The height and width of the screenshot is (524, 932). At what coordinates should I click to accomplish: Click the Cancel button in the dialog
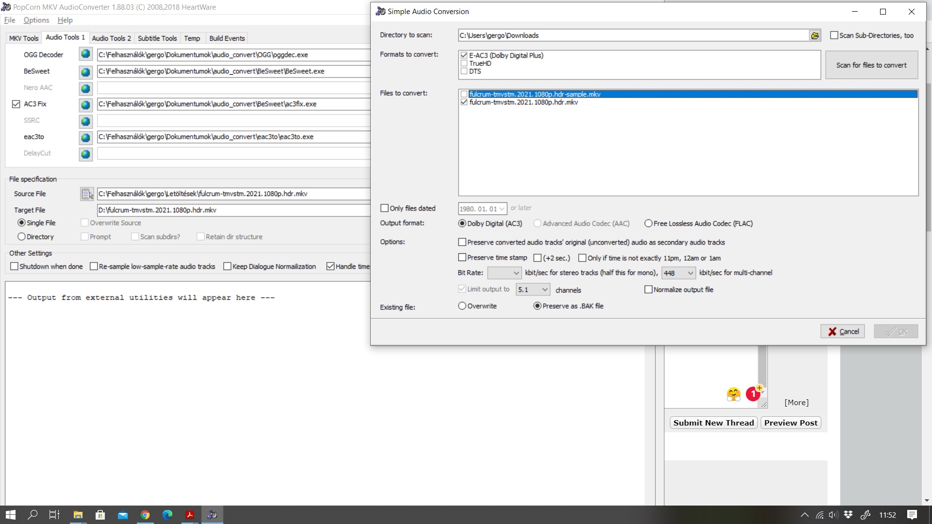842,331
